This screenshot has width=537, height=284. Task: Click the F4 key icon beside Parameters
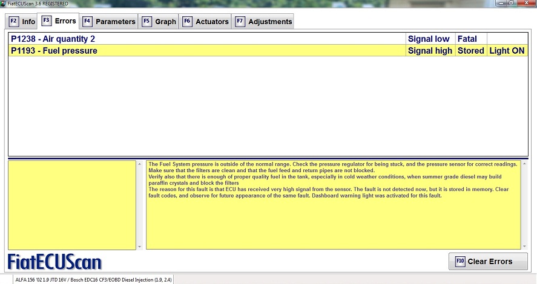coord(87,21)
